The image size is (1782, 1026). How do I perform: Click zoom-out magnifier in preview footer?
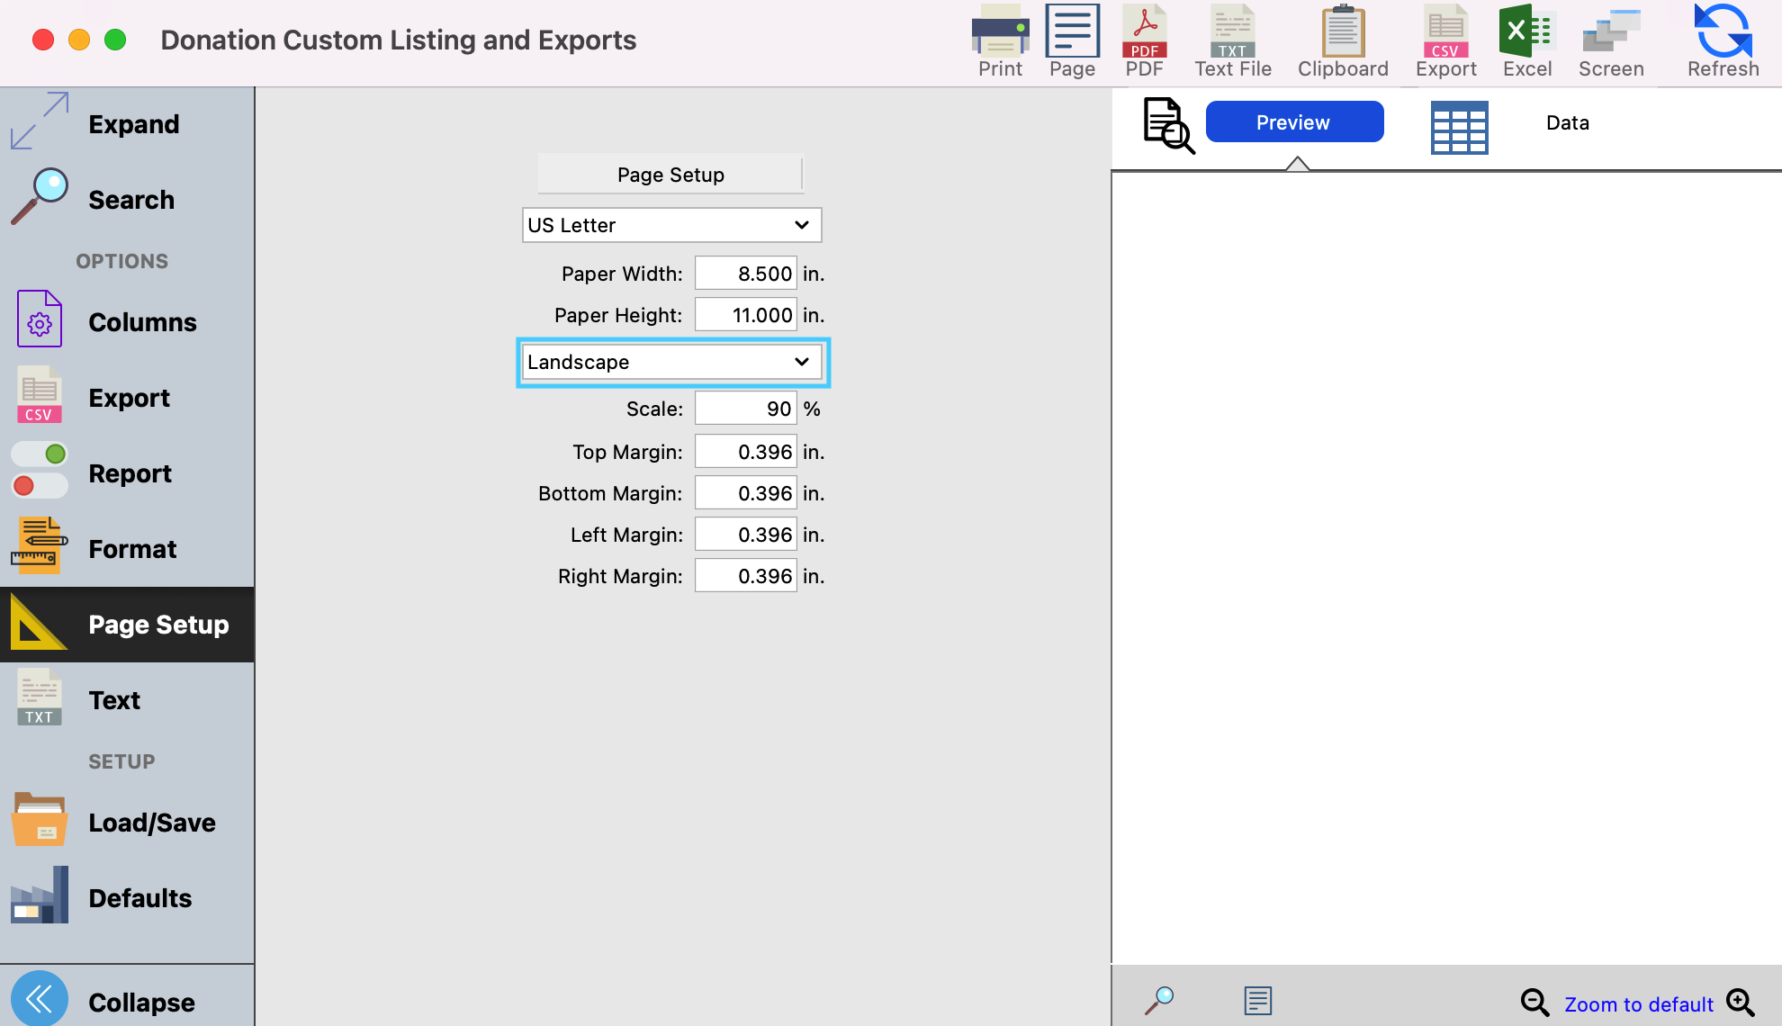coord(1534,1003)
